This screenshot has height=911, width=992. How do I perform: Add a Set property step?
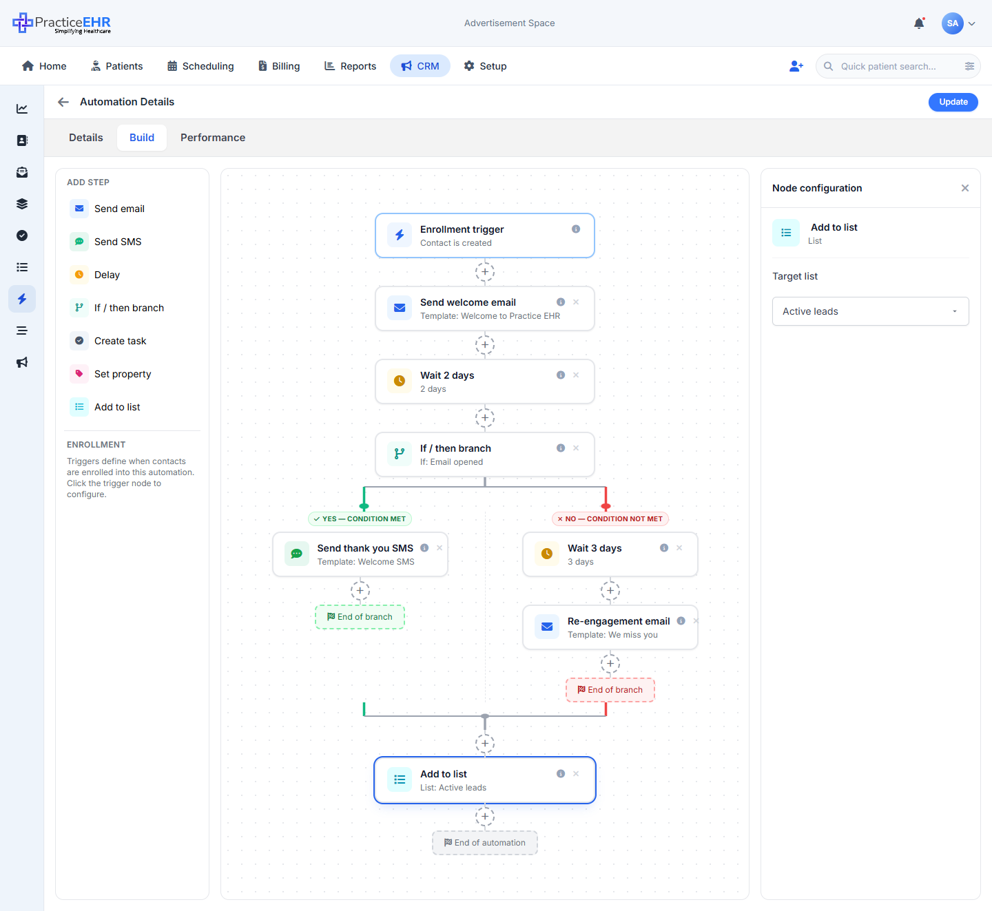(132, 374)
